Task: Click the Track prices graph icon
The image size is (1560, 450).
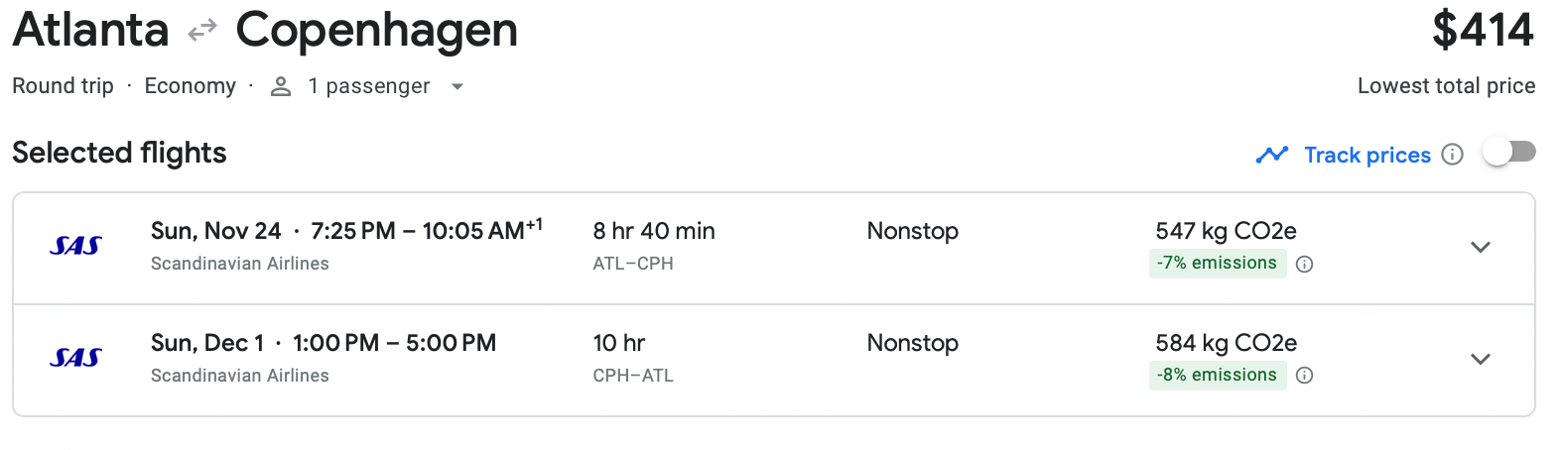Action: coord(1271,155)
